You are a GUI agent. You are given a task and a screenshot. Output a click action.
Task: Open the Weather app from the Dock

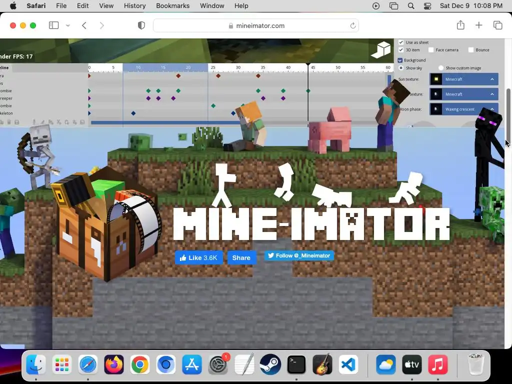coord(386,364)
